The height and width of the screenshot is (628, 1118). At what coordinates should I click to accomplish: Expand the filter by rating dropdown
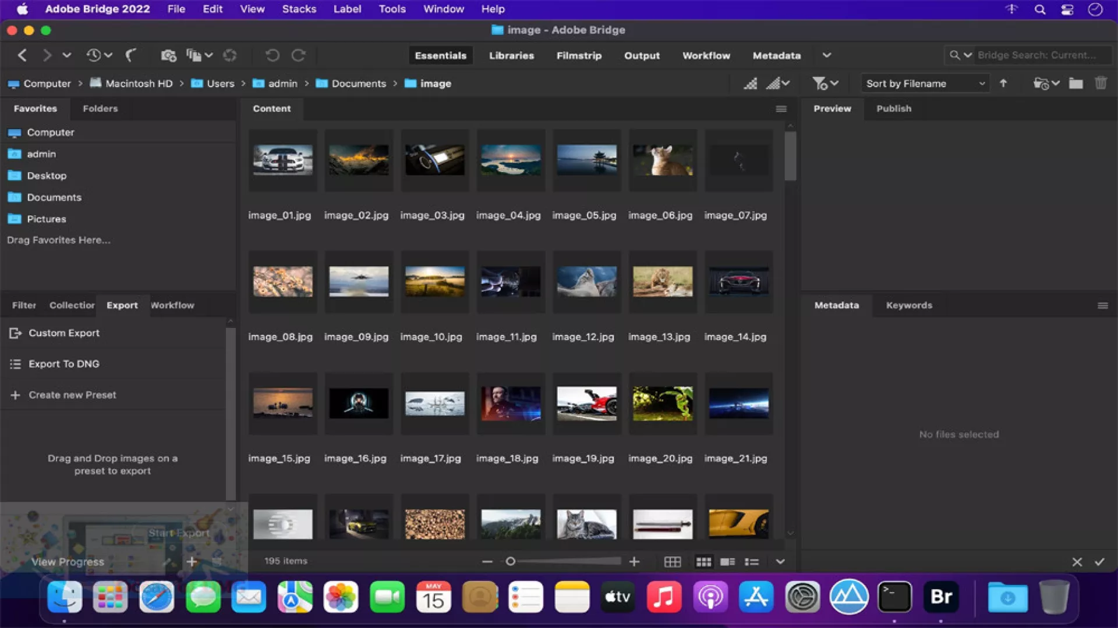click(x=825, y=83)
